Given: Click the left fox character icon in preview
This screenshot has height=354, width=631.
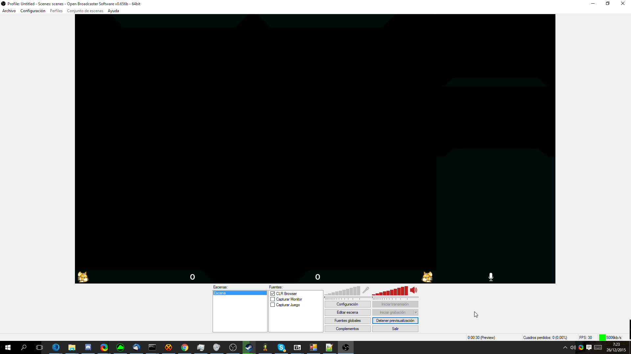Looking at the screenshot, I should click(x=83, y=277).
